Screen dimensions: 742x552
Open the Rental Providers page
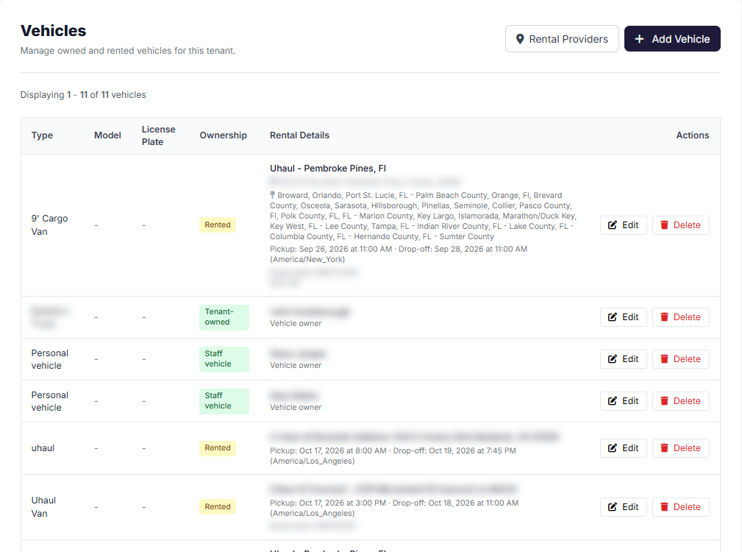click(x=562, y=39)
